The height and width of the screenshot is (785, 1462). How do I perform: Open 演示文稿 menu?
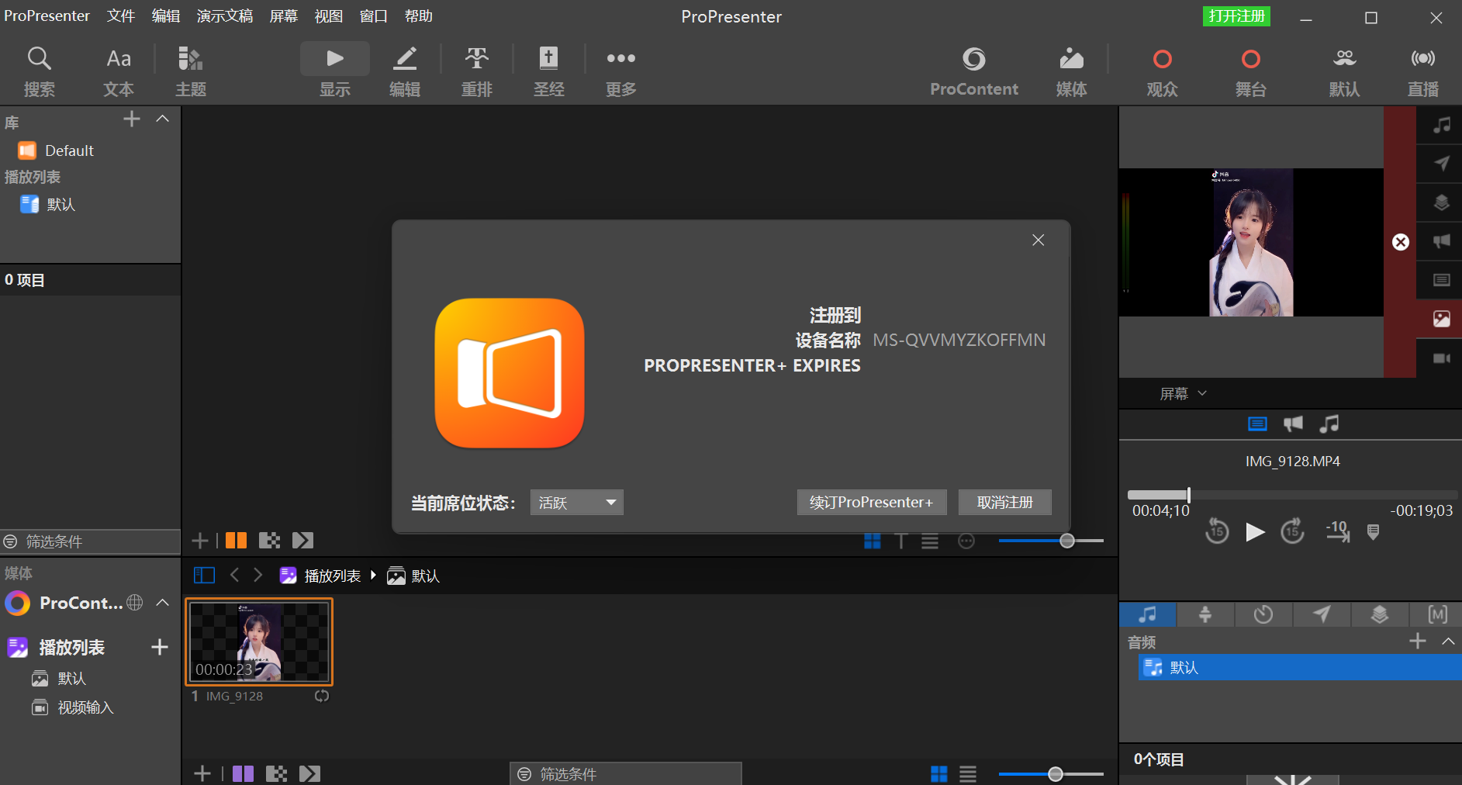click(225, 16)
